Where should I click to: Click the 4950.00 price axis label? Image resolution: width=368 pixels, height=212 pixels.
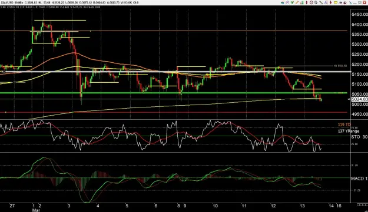coord(360,114)
